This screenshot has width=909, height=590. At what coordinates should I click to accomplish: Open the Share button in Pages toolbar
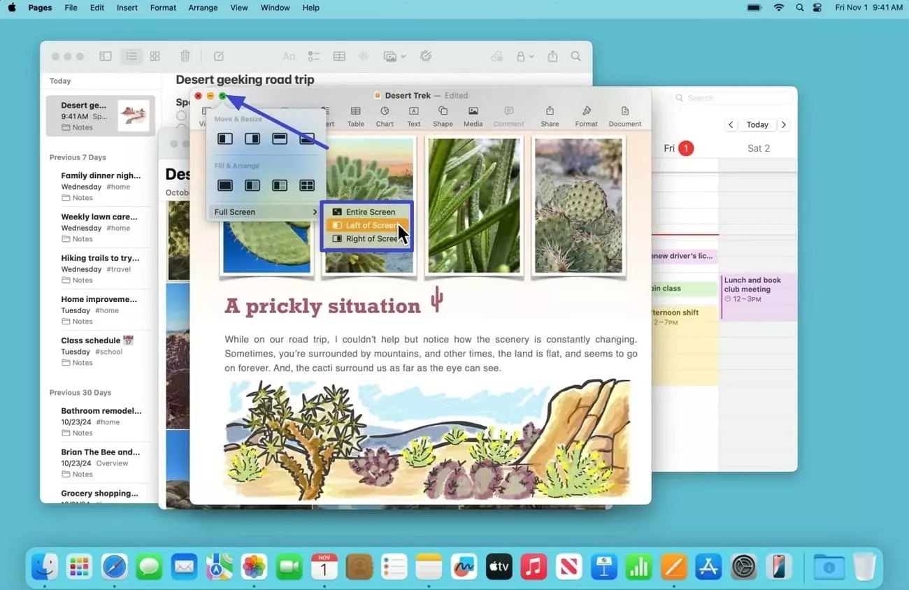(x=550, y=116)
